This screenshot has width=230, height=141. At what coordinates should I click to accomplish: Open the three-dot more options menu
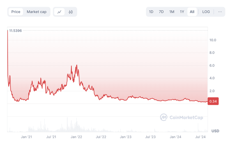coord(220,12)
